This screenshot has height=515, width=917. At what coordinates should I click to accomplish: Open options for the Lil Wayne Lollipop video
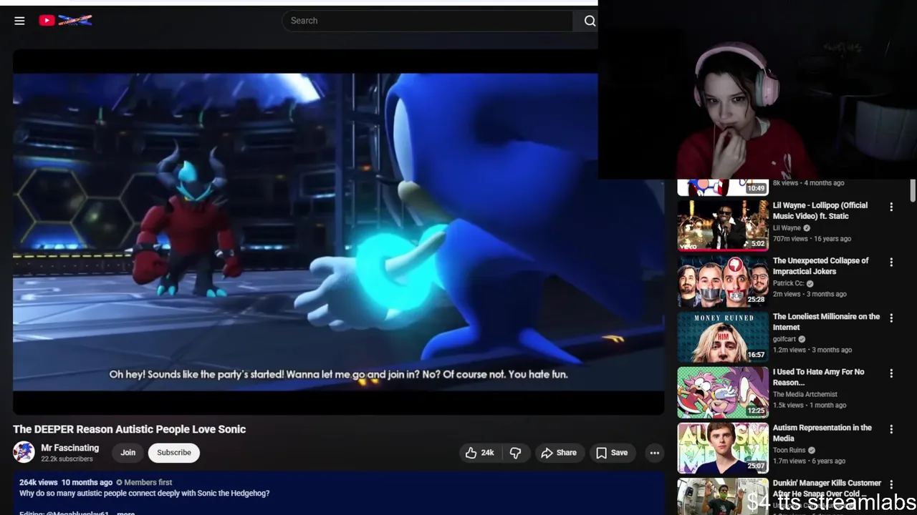(x=891, y=207)
